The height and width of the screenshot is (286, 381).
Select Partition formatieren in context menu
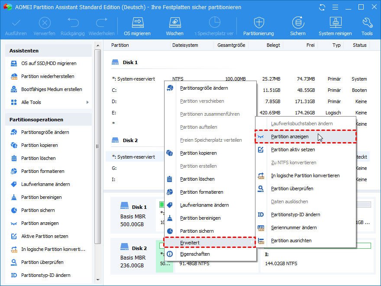[x=210, y=192]
